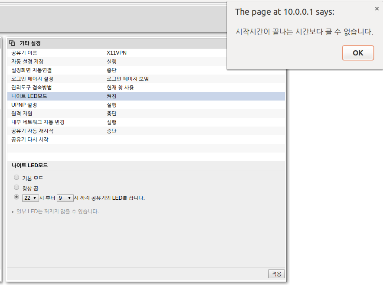Open the start hour dropdown showing 22

(30, 198)
